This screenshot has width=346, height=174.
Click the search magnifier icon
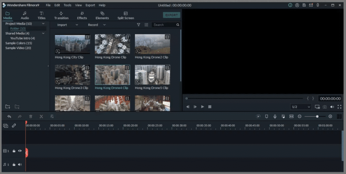(178, 25)
